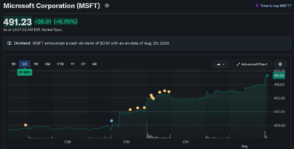Switch chart to 1M range
Screen dimensions: 294x149
point(36,64)
